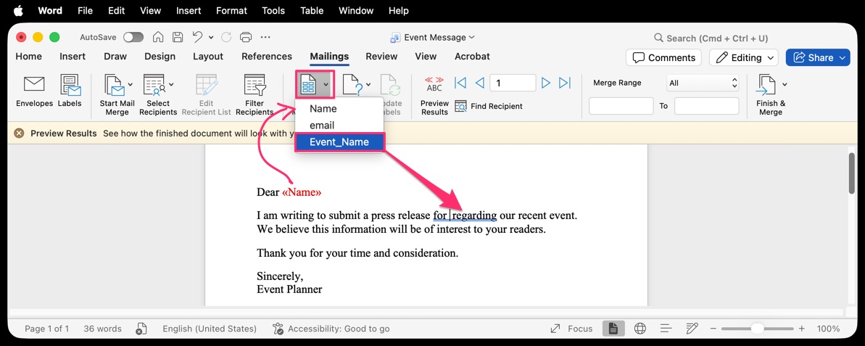865x346 pixels.
Task: Click the Share button
Action: [817, 58]
